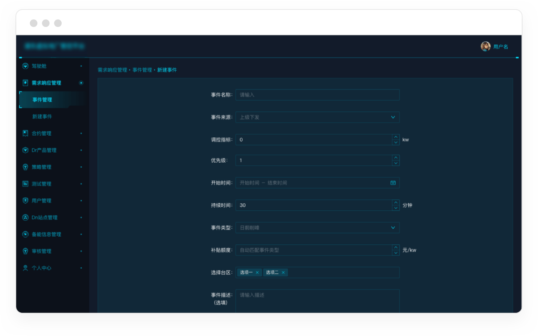Click the user avatar picture
This screenshot has height=336, width=538.
(x=485, y=46)
